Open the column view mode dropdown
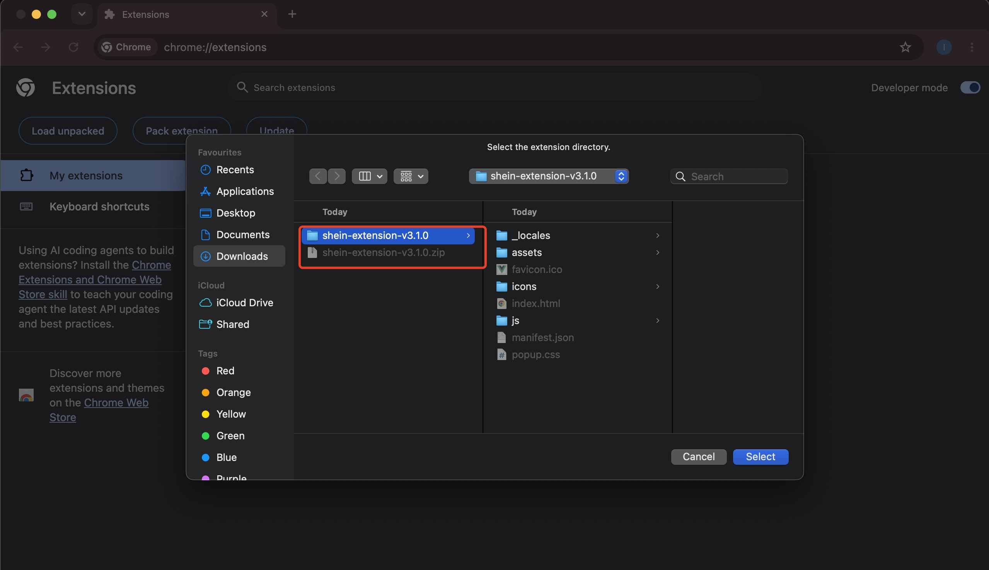989x570 pixels. coord(370,176)
